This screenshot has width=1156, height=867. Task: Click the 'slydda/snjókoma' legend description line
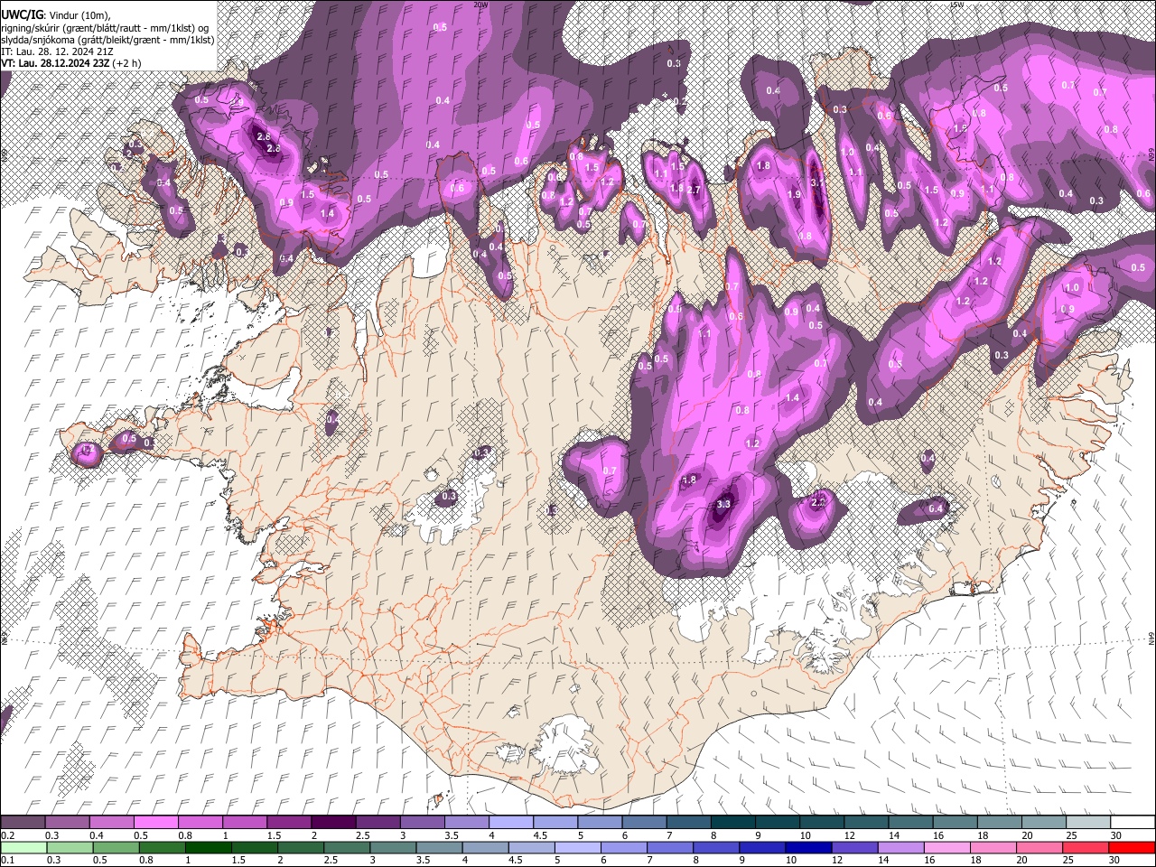107,40
